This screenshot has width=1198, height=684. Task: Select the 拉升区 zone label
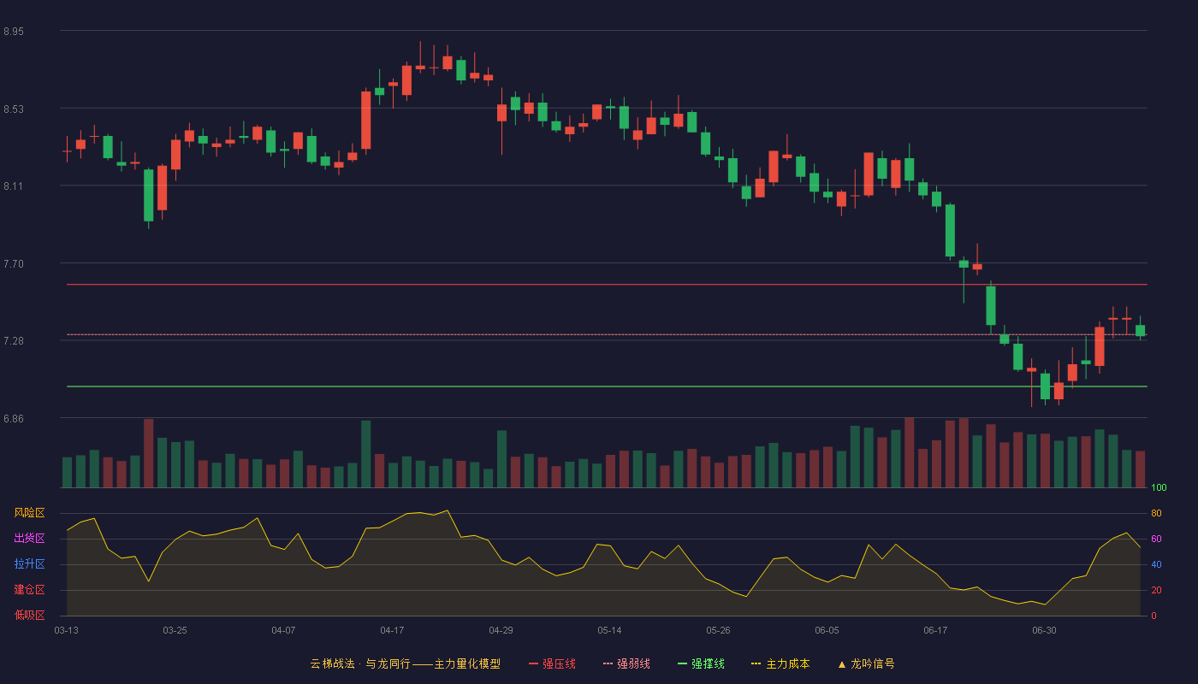click(x=29, y=564)
